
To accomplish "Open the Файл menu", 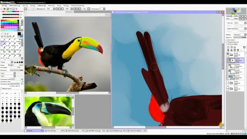I will [4, 6].
